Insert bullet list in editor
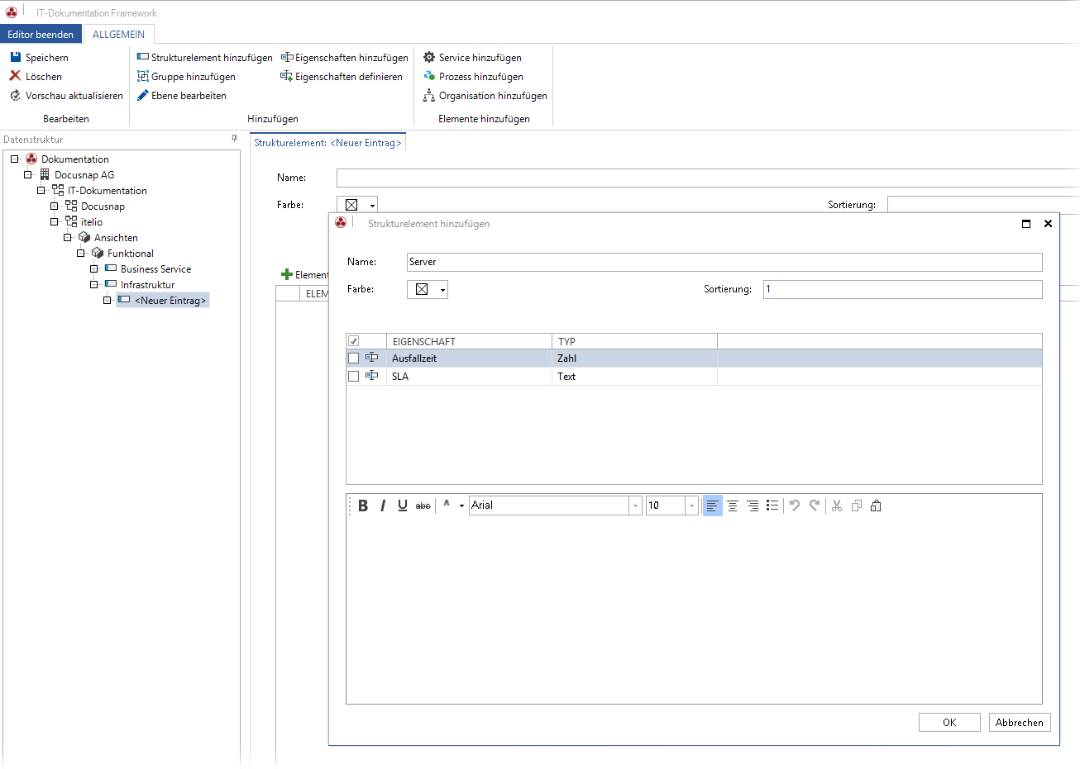 (x=772, y=506)
